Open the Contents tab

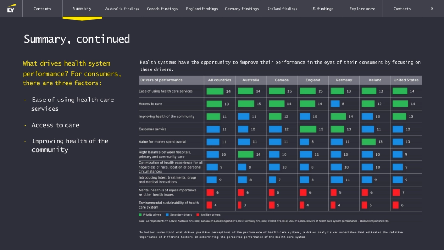[42, 9]
